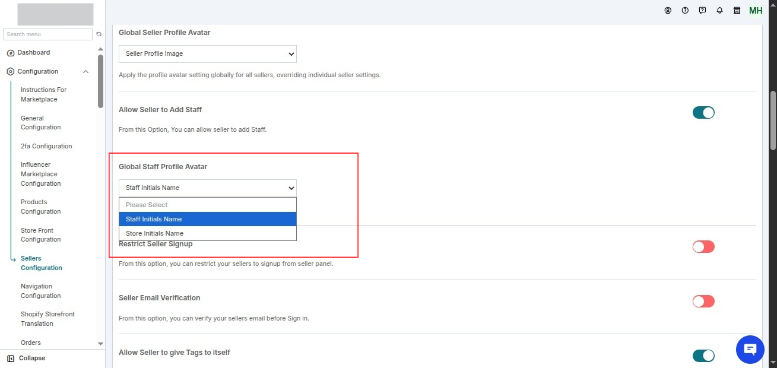Navigate to Products Configuration
The width and height of the screenshot is (777, 368).
41,207
